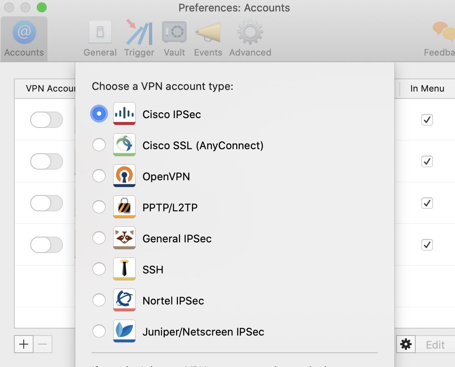Choose the SSH radio button
Viewport: 455px width, 367px height.
click(x=99, y=269)
